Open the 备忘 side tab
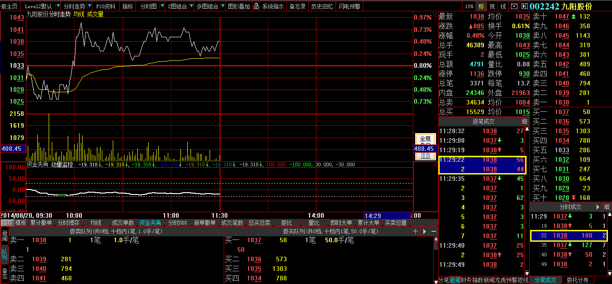 pos(5,273)
